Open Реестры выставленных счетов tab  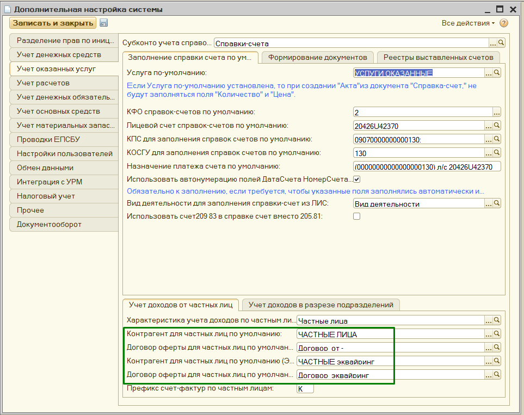point(438,57)
